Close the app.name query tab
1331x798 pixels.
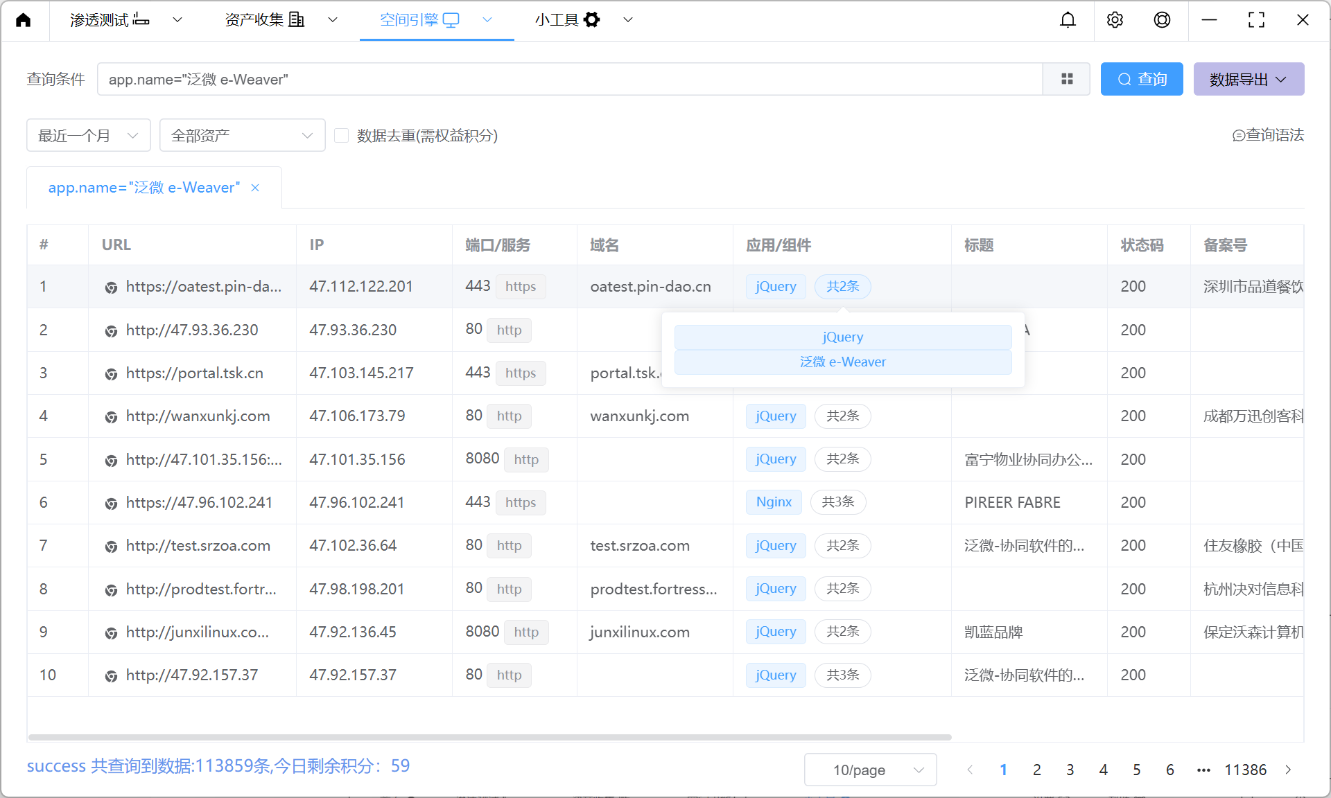pos(255,188)
